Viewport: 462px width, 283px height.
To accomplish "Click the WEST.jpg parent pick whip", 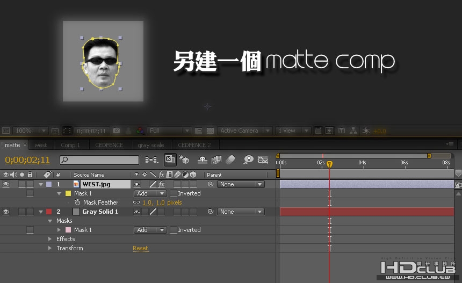I will (x=211, y=184).
